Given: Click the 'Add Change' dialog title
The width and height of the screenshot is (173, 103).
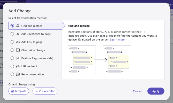Looking at the screenshot, I should 20,11.
